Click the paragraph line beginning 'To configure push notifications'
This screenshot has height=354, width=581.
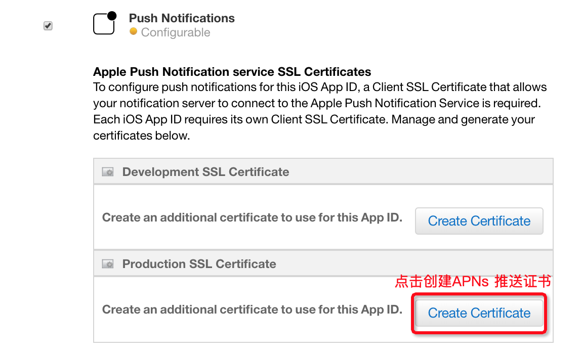point(320,87)
